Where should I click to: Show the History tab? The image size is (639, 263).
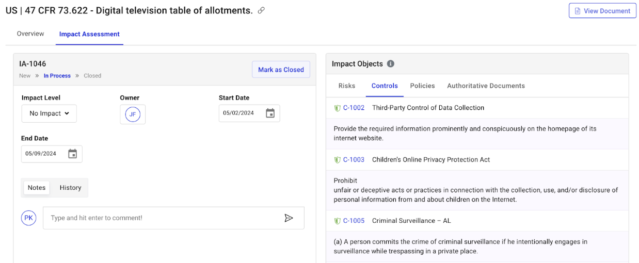point(70,188)
